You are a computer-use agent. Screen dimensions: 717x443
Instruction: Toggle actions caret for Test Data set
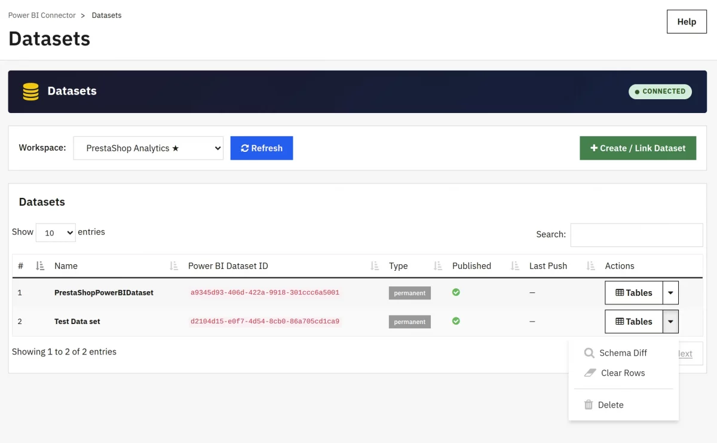click(670, 322)
